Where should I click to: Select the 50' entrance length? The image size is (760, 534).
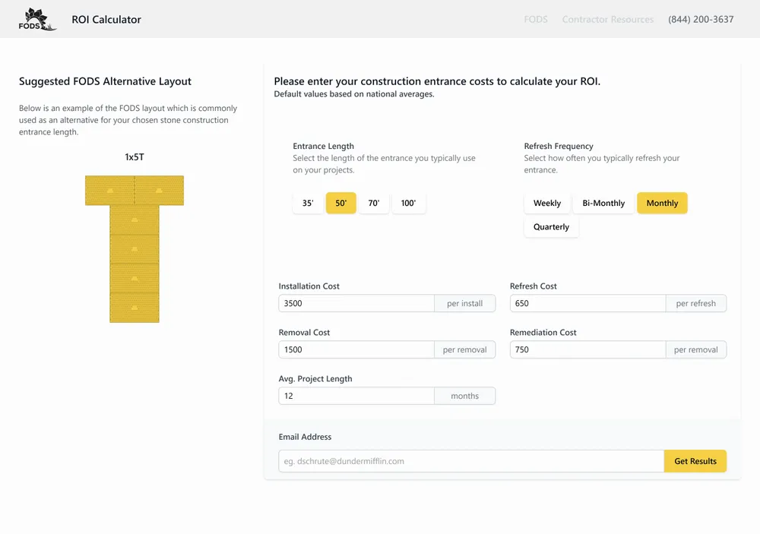click(340, 203)
